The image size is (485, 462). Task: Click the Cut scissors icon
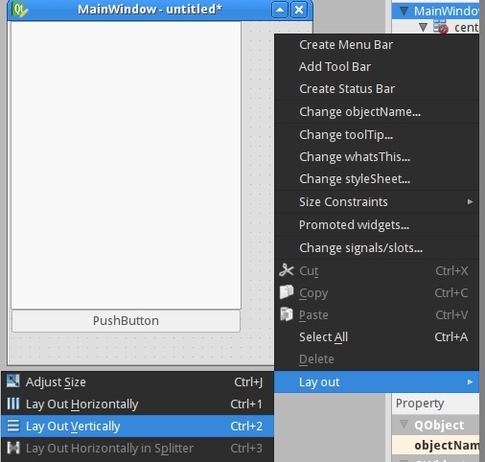(x=287, y=270)
